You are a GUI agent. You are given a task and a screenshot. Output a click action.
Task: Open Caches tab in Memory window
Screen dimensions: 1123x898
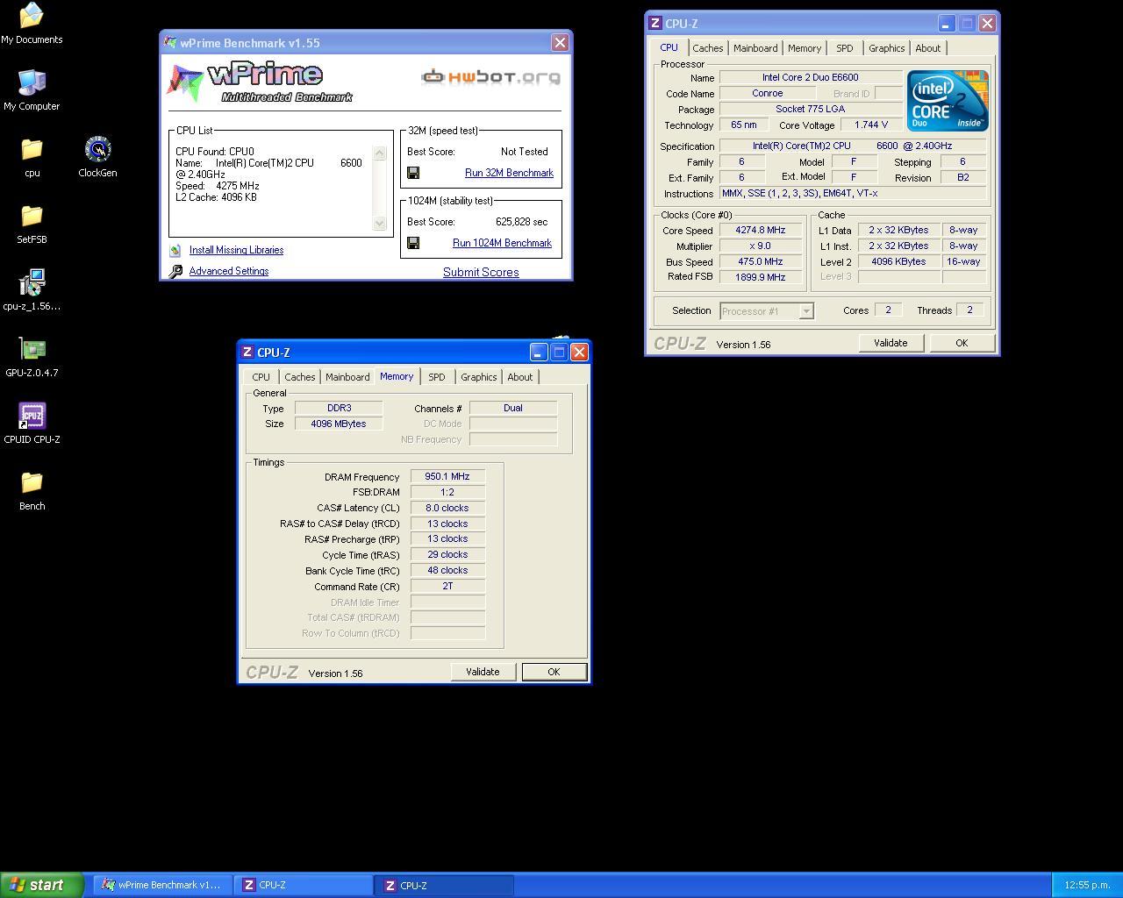tap(299, 377)
